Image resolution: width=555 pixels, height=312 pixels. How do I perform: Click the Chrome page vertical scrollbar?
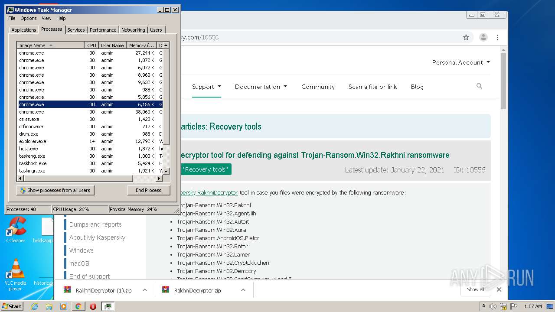click(503, 81)
